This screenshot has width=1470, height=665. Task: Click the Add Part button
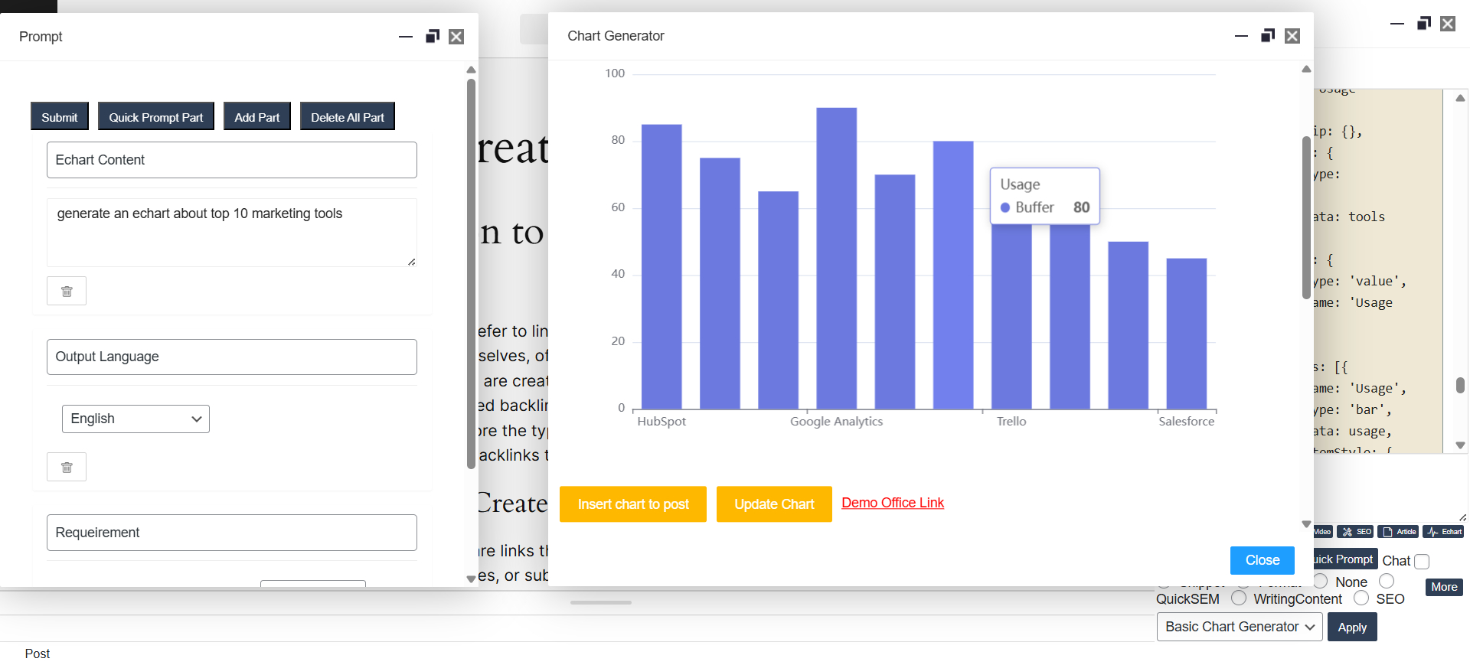click(x=256, y=117)
